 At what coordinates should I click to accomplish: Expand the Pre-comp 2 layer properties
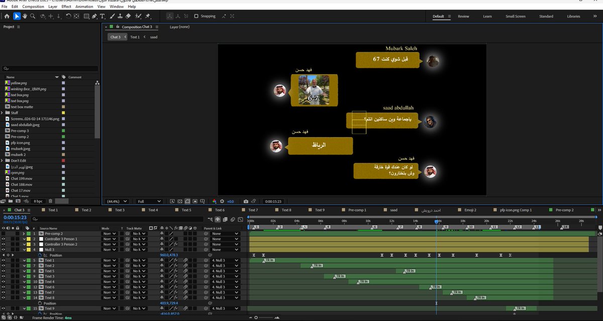click(x=24, y=234)
